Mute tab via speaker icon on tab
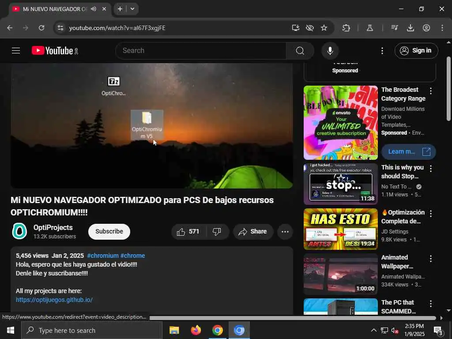Viewport: 452px width, 339px height. coord(94,9)
